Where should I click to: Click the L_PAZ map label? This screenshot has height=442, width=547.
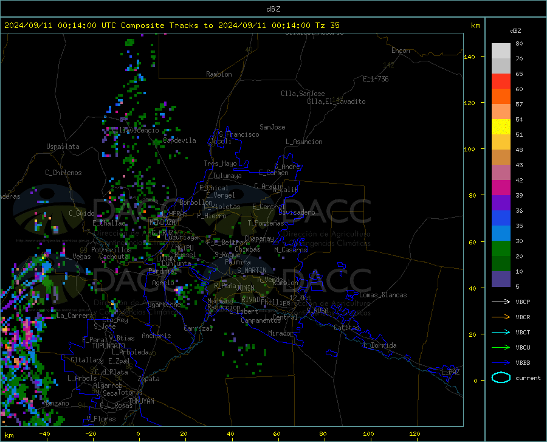click(450, 372)
